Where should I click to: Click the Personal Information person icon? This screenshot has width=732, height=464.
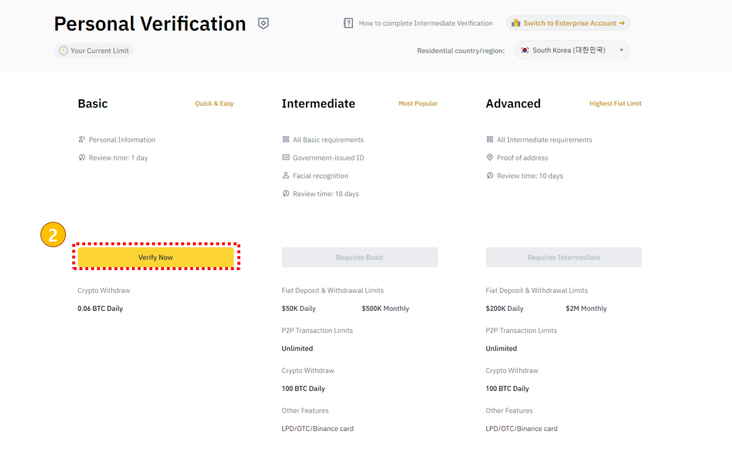point(82,140)
